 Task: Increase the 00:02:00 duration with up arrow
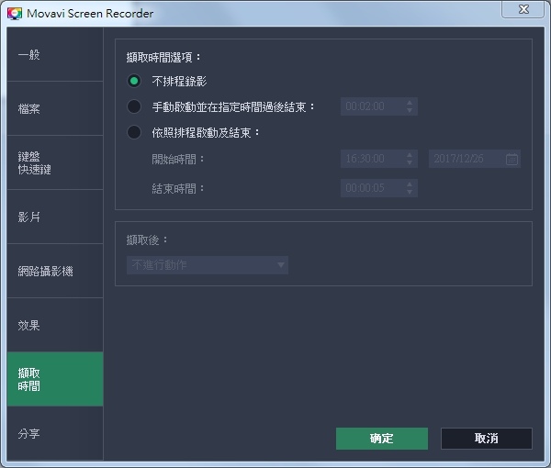pos(410,103)
